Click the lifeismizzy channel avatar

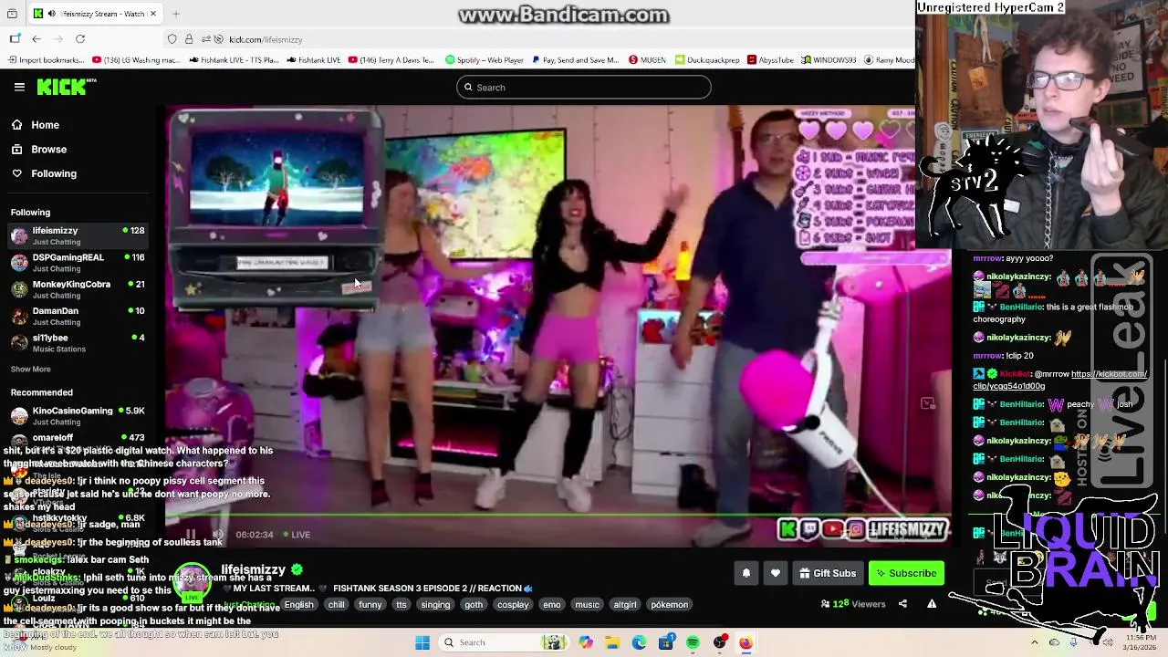coord(193,580)
